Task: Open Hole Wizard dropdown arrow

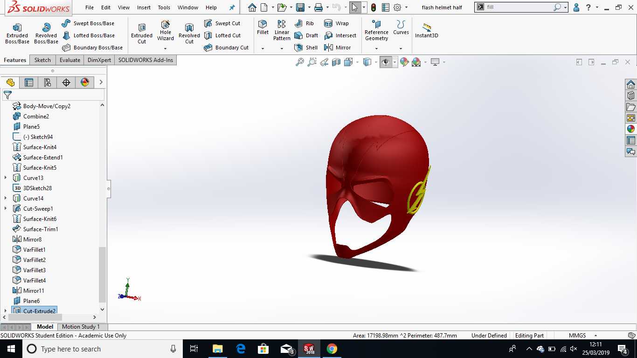Action: (x=165, y=48)
